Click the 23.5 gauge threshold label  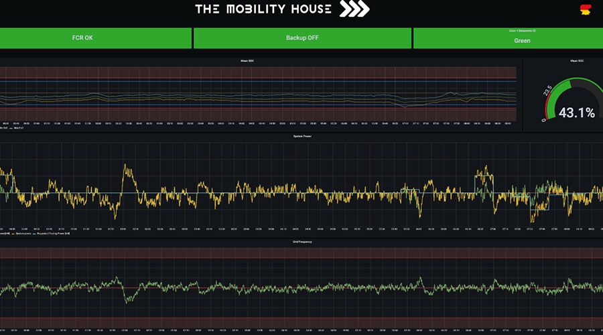coord(547,90)
